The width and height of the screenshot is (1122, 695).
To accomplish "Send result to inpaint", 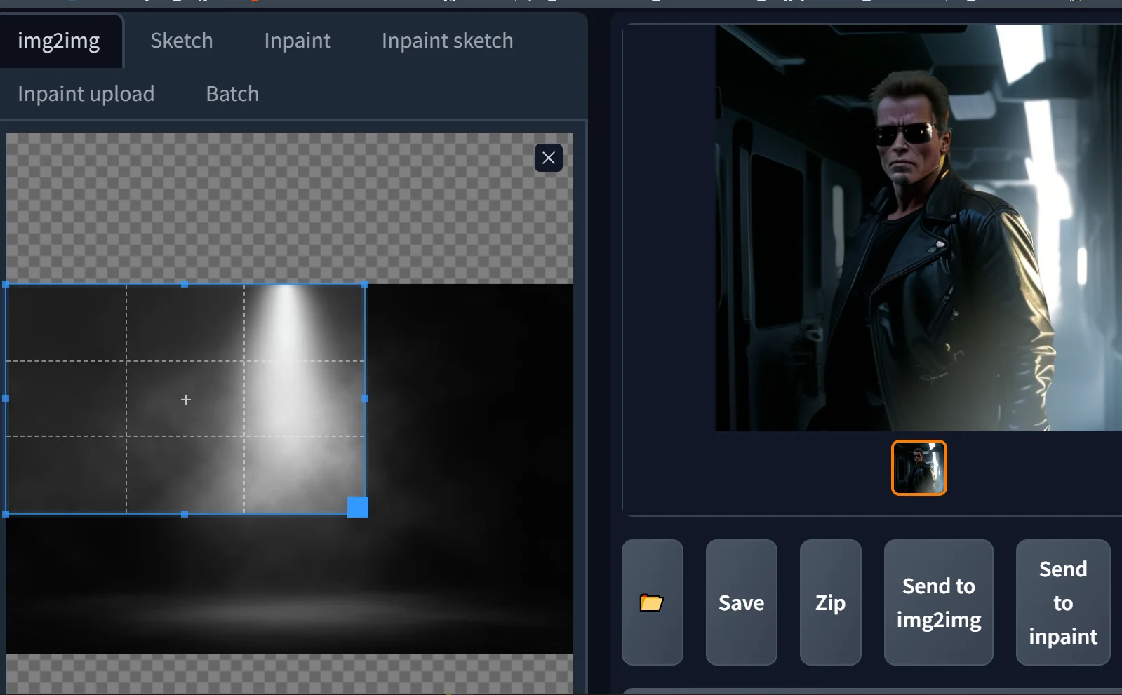I will 1063,602.
